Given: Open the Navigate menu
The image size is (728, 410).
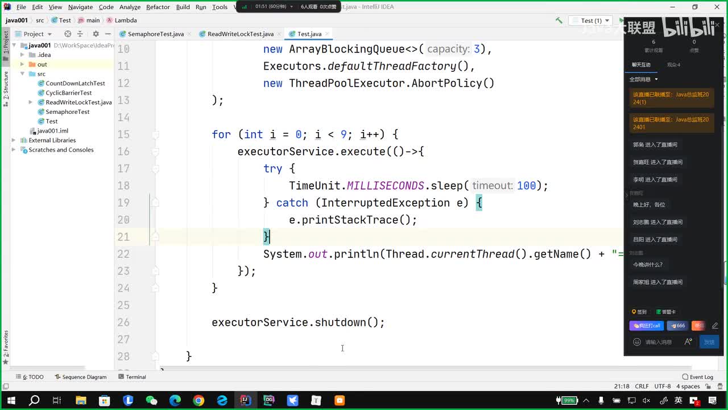Looking at the screenshot, I should tap(80, 7).
